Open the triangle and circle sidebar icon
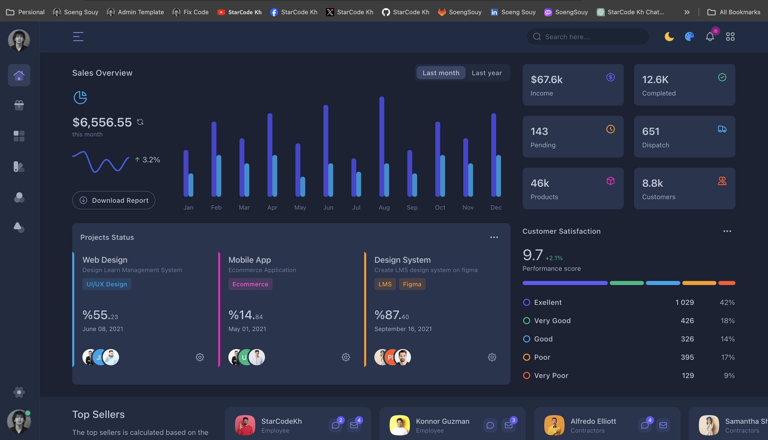 point(19,227)
